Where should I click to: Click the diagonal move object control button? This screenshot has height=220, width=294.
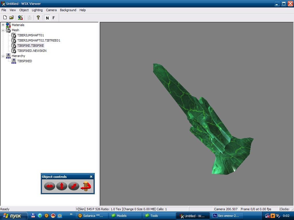pyautogui.click(x=74, y=186)
